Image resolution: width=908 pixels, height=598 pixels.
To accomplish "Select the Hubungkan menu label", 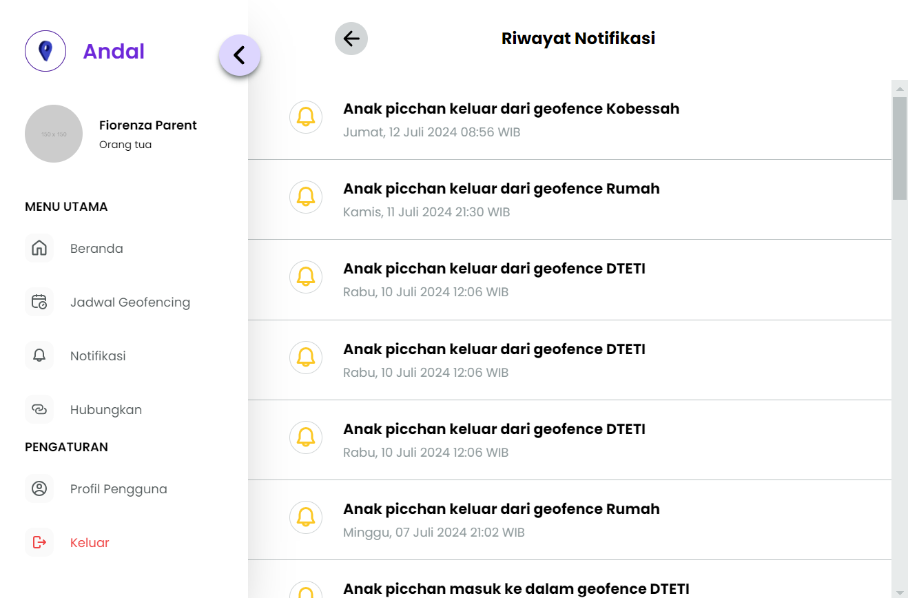I will pos(106,410).
